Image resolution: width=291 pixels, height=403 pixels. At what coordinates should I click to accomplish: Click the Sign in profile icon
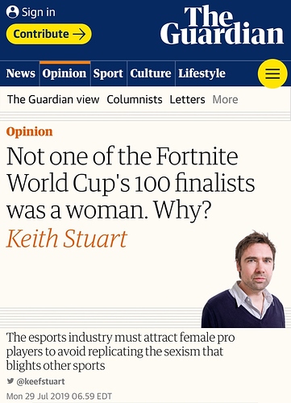pos(12,12)
